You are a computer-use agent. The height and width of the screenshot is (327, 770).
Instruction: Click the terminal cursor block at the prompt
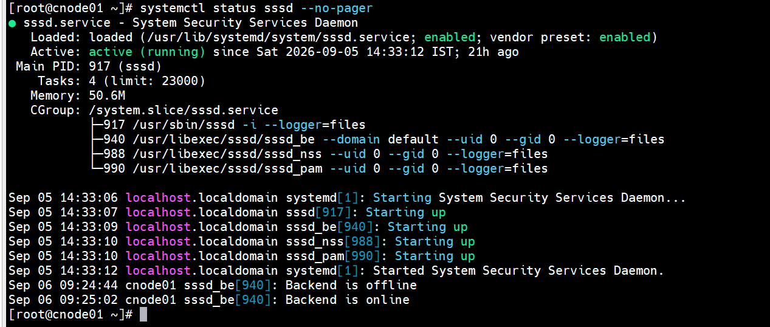pyautogui.click(x=143, y=314)
